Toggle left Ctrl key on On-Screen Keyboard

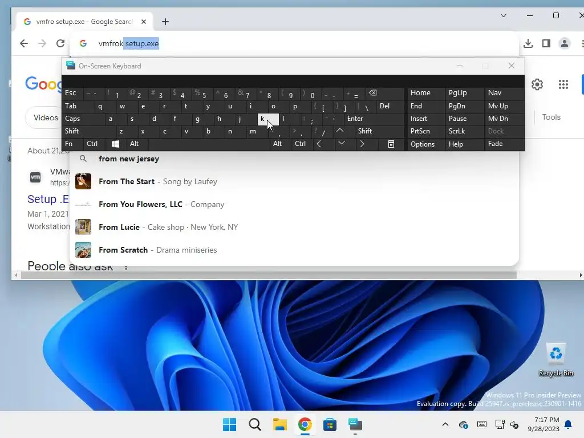(x=94, y=144)
